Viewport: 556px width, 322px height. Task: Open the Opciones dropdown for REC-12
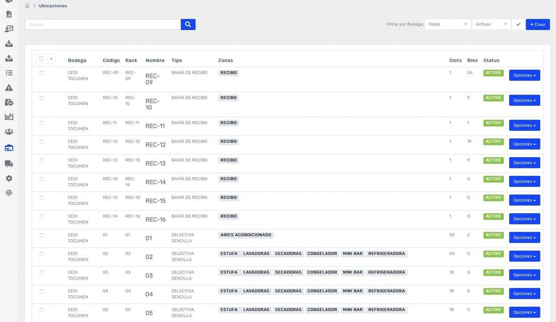525,144
